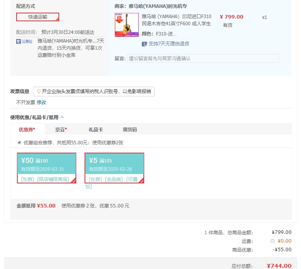
Task: Click 修改 to edit invoice info
Action: (x=41, y=103)
